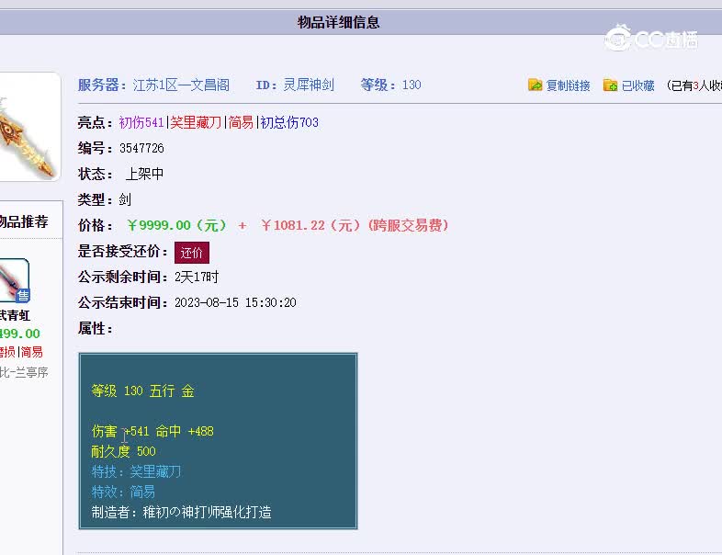The image size is (722, 555).
Task: Click the copy link folder icon
Action: [x=535, y=85]
